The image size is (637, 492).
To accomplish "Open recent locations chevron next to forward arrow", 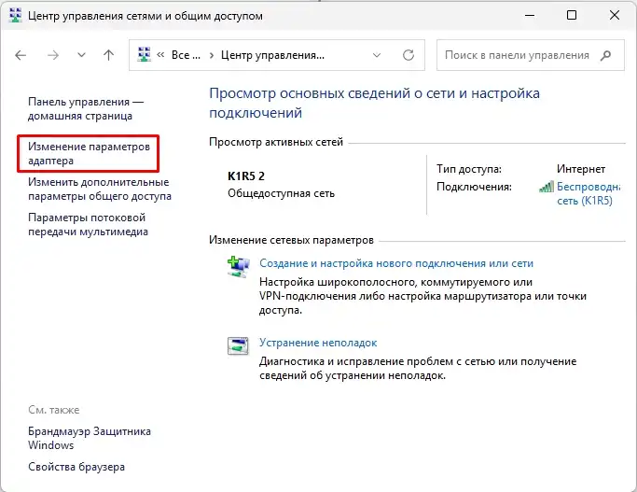I will pos(82,55).
